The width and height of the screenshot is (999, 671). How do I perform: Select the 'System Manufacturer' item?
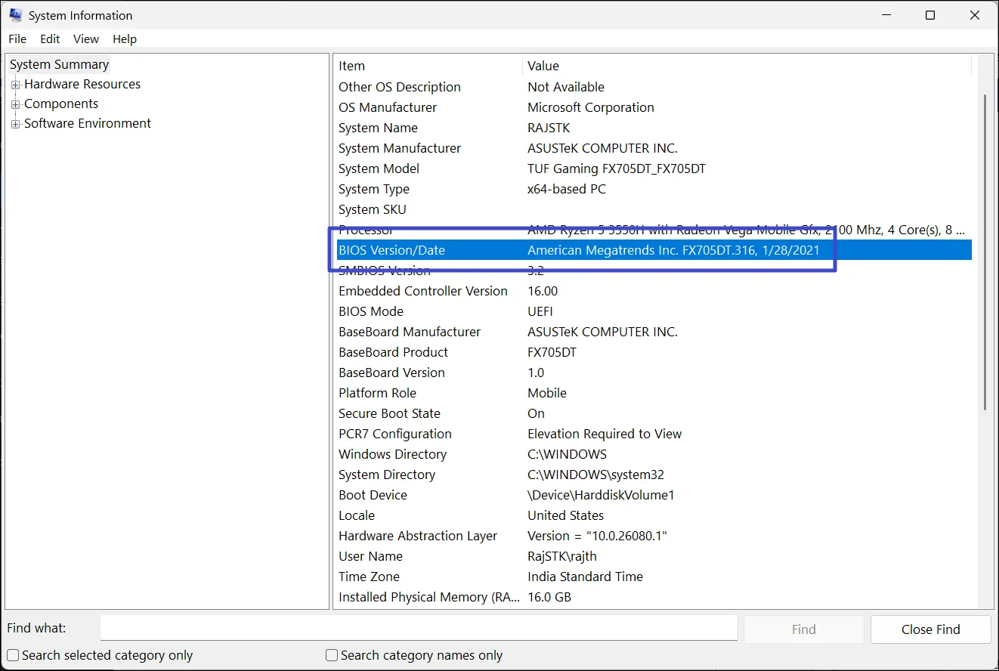400,148
